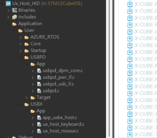Collapse the Application folder
Image resolution: width=157 pixels, height=138 pixels.
click(8, 24)
